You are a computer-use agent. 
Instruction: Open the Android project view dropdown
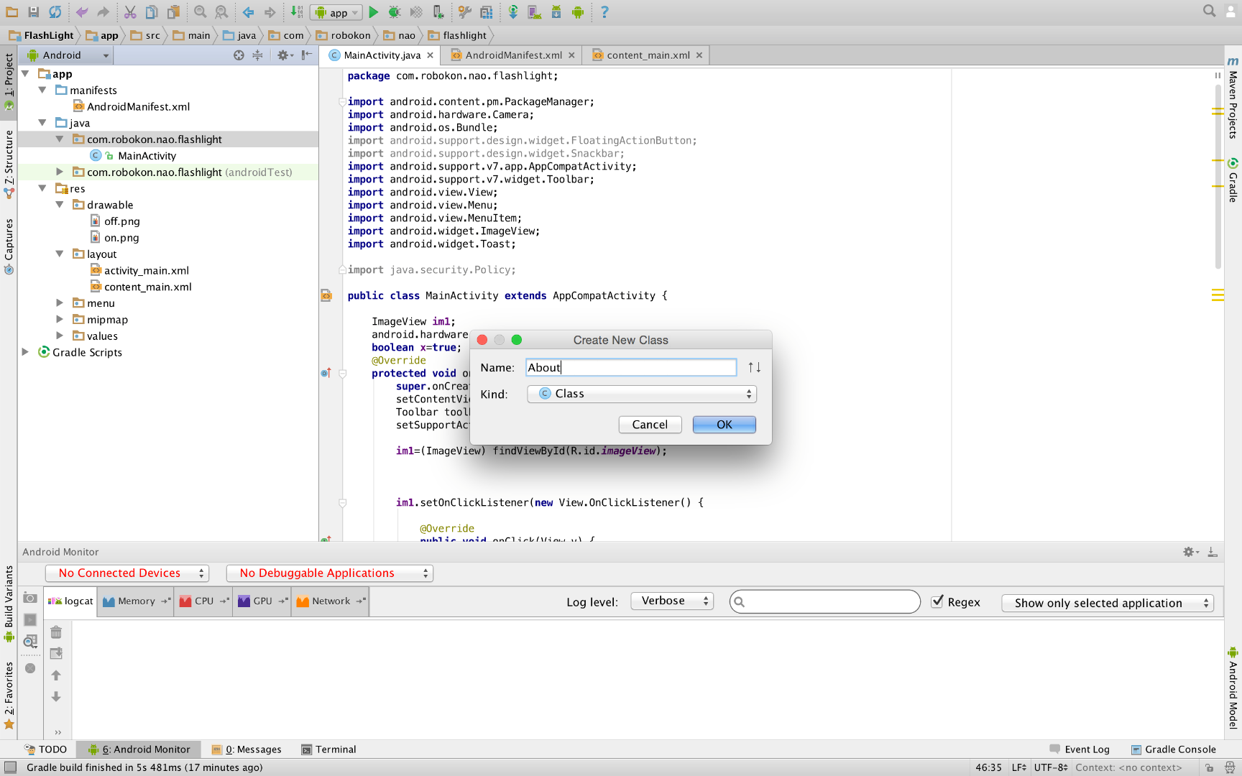click(x=68, y=55)
